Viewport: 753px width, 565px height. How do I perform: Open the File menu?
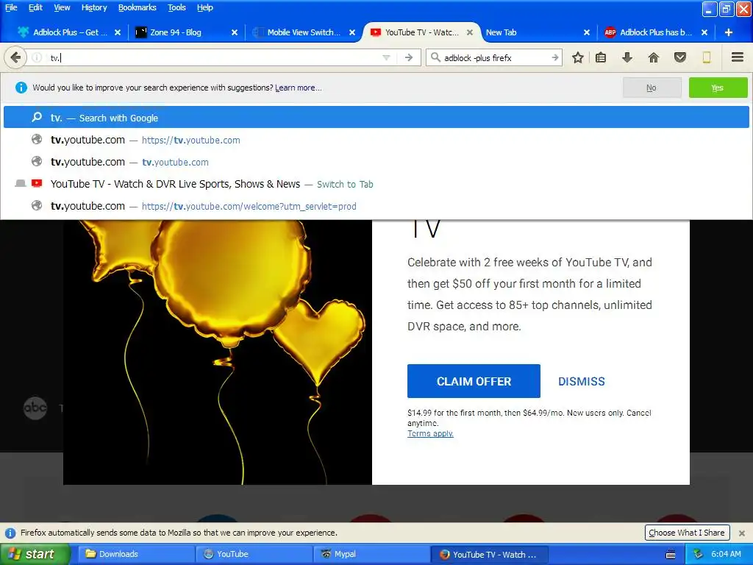coord(11,7)
